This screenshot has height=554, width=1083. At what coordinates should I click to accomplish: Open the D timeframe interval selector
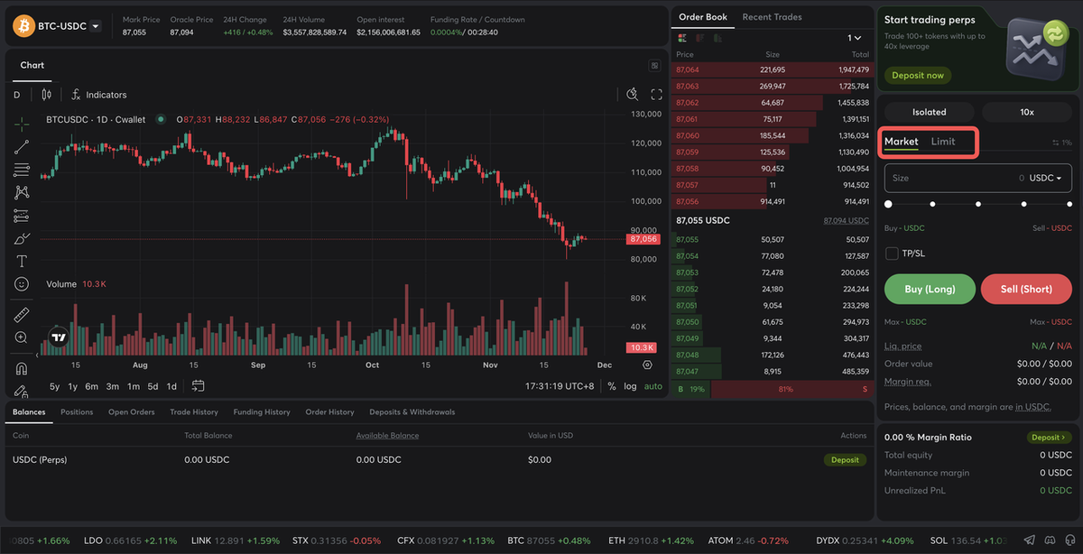16,95
